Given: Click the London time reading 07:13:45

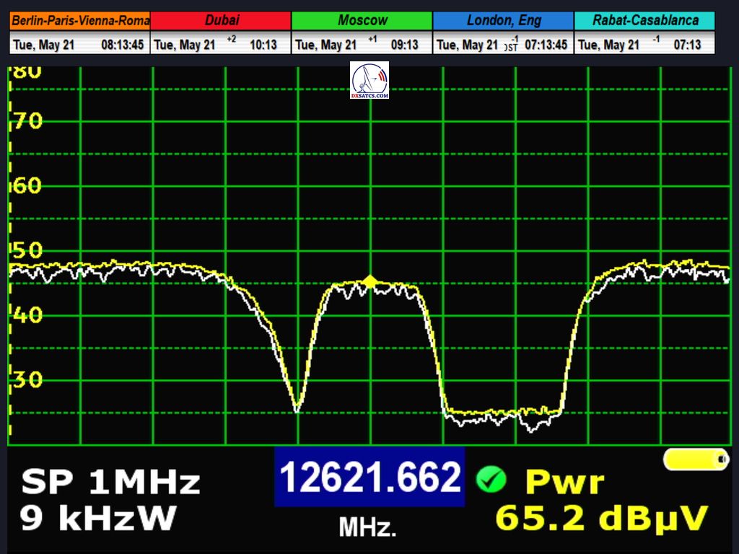Looking at the screenshot, I should pos(546,45).
